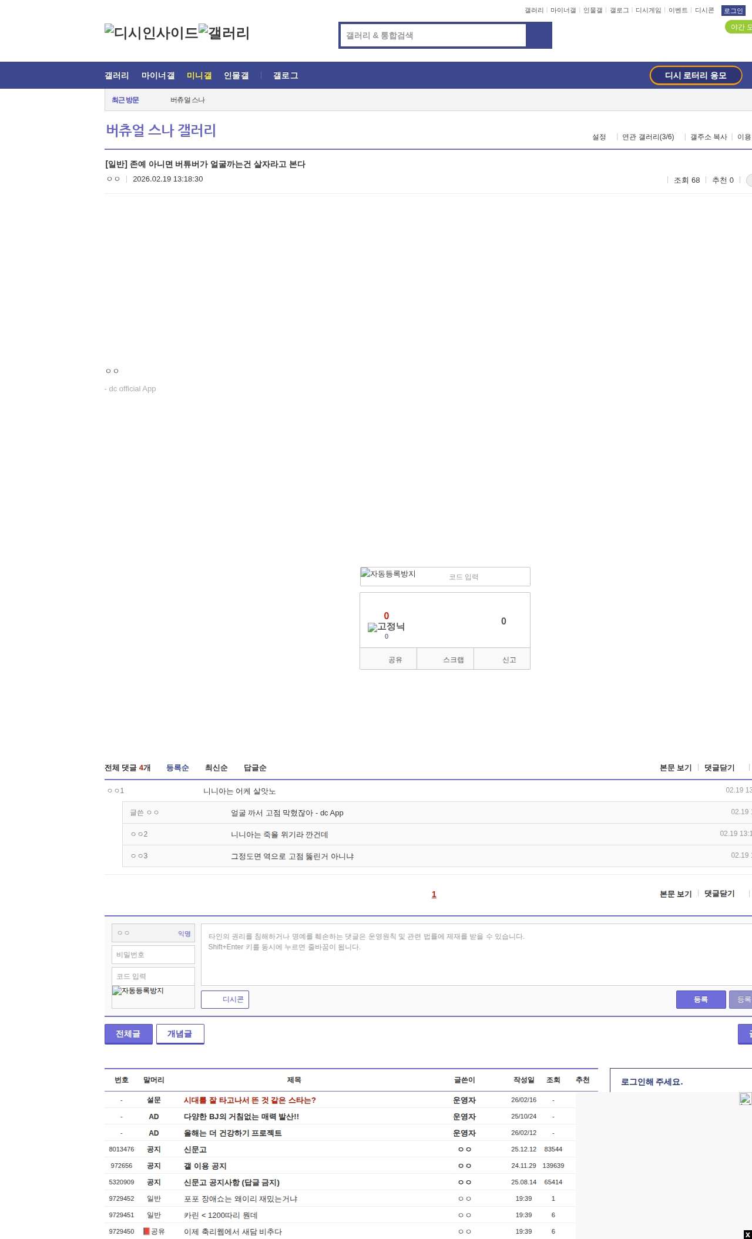Sort comments by 답글순
The width and height of the screenshot is (752, 1239).
click(255, 768)
